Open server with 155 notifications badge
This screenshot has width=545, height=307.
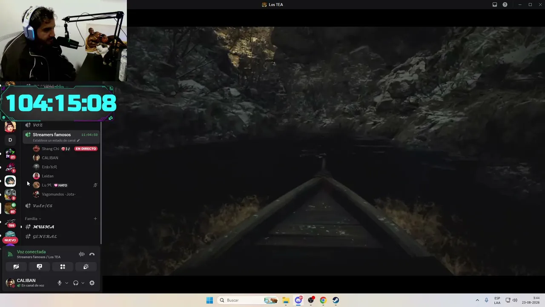[10, 222]
